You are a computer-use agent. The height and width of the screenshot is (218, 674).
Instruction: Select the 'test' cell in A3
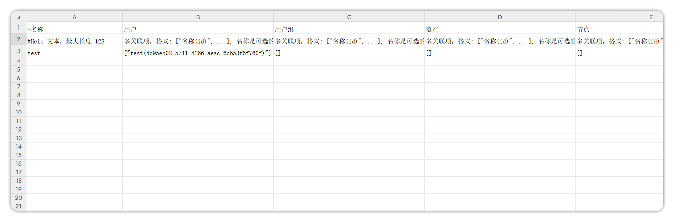[74, 53]
